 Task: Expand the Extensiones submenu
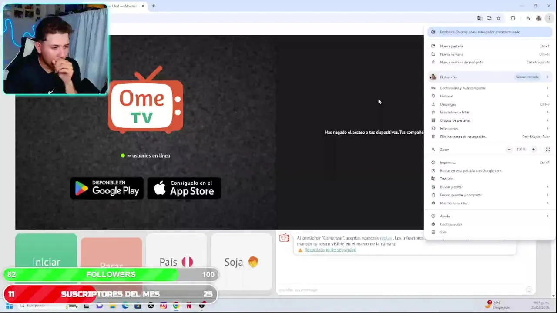[x=490, y=129]
